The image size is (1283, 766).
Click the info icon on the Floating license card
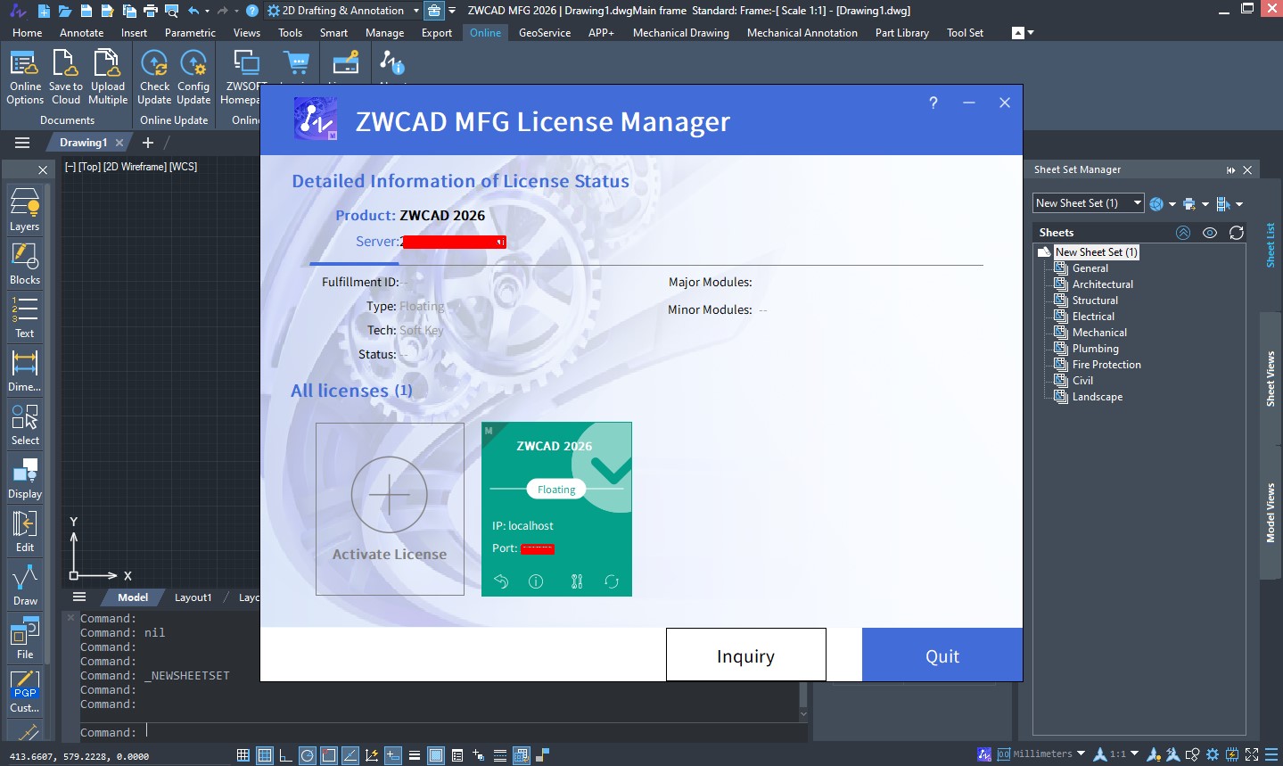pyautogui.click(x=535, y=581)
